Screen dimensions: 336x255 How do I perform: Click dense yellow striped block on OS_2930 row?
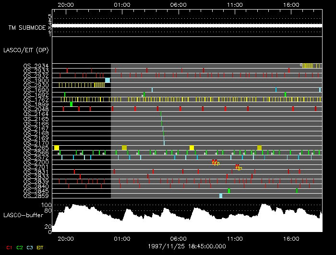tap(99, 85)
